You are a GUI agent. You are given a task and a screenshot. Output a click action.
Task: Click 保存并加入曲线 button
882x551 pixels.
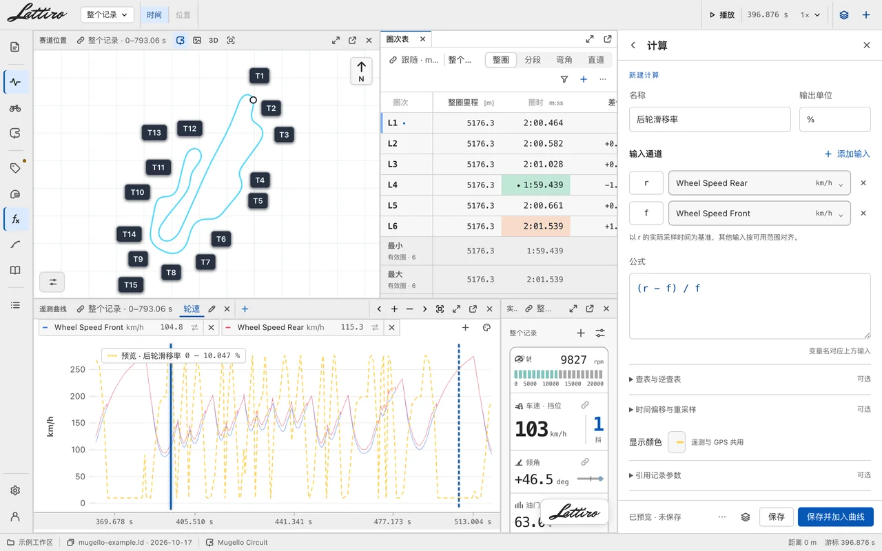[836, 517]
